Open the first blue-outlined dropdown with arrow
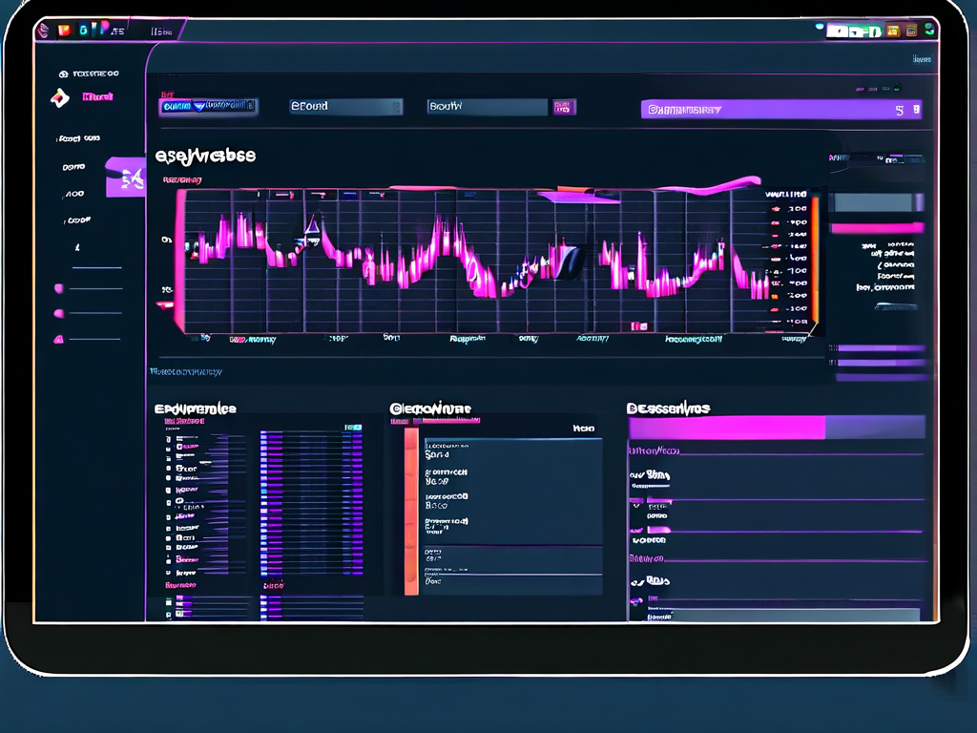977x733 pixels. pos(208,106)
